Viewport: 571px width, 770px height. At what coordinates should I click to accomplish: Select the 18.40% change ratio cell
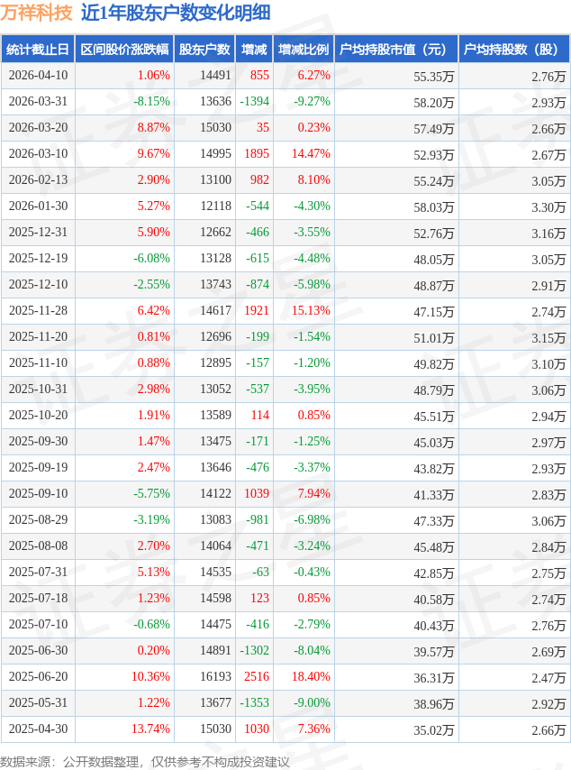click(x=312, y=677)
